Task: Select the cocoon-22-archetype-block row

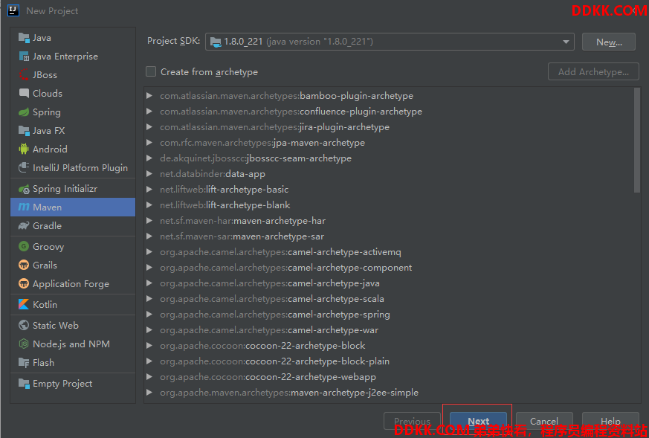Action: (x=389, y=345)
